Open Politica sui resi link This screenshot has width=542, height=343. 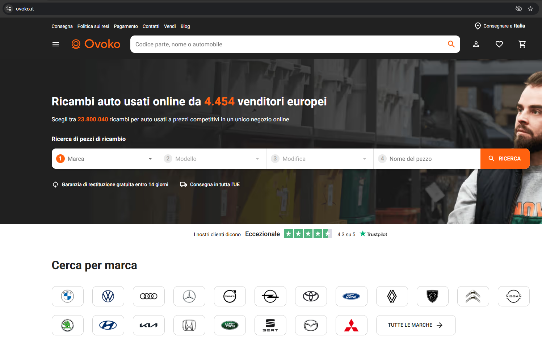[93, 26]
